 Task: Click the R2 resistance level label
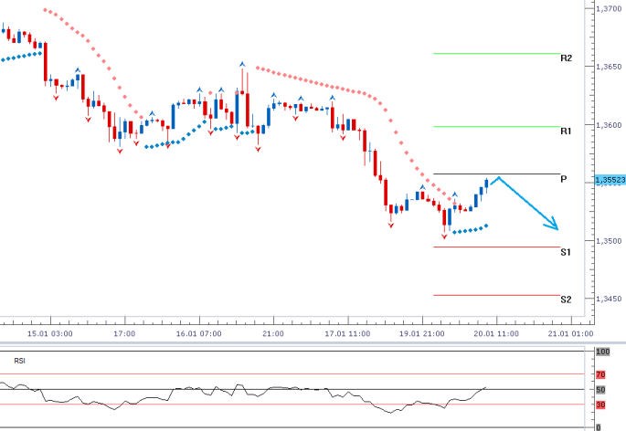click(566, 58)
